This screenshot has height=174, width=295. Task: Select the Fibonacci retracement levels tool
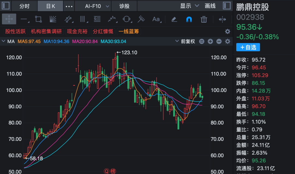(x=97, y=19)
